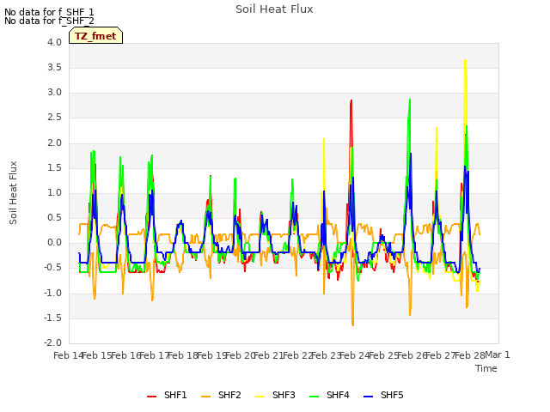Click the green SHF4 legend swatch
The image size is (550, 412).
(315, 397)
